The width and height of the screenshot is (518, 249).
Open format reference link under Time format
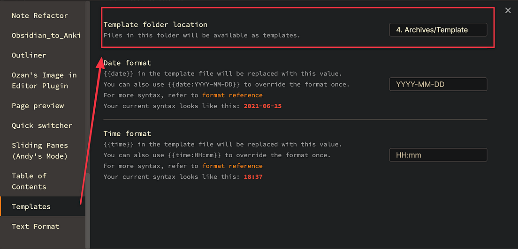pos(232,166)
